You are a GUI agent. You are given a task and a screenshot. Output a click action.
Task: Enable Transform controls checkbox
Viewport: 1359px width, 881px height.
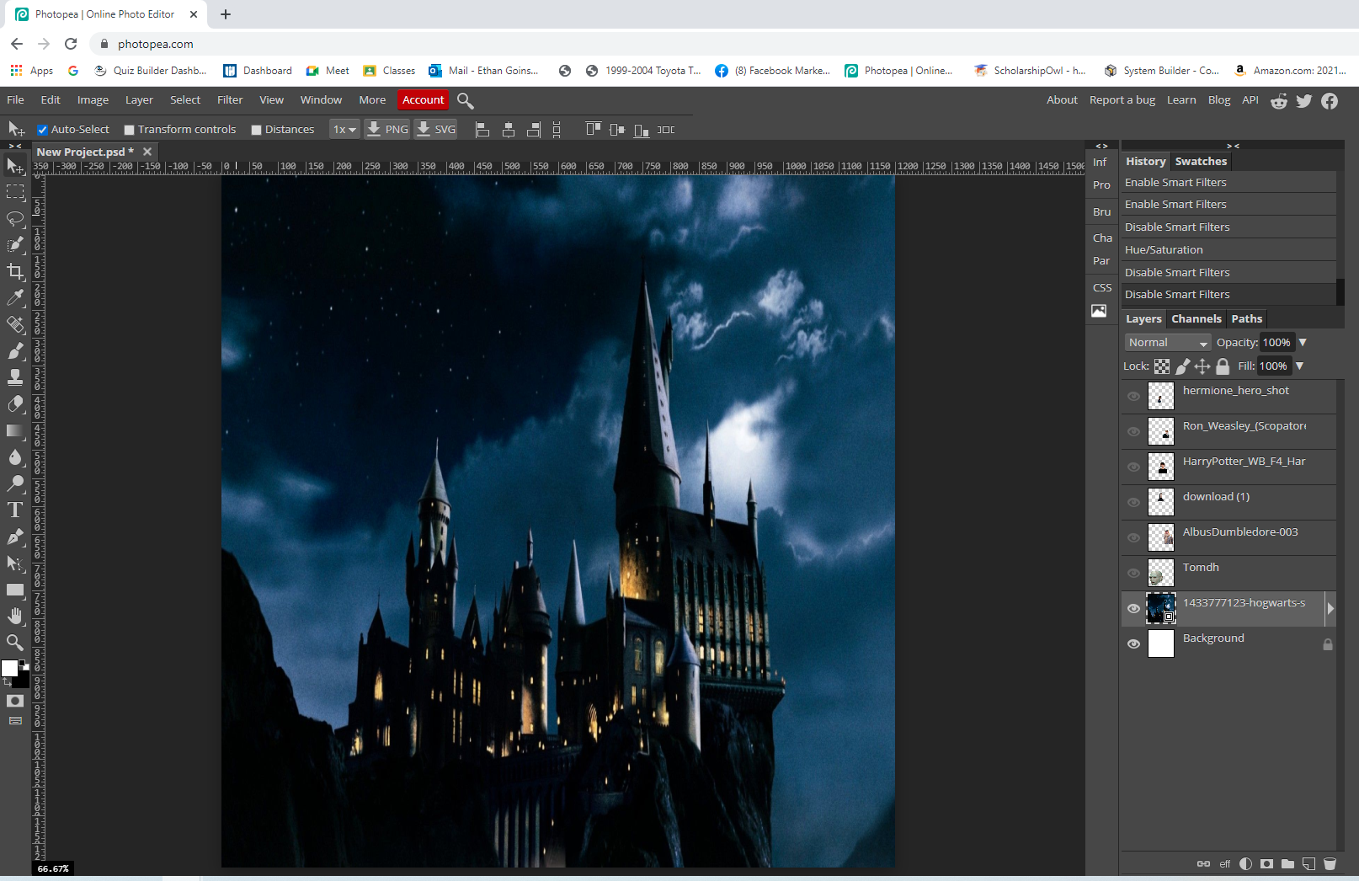click(129, 130)
